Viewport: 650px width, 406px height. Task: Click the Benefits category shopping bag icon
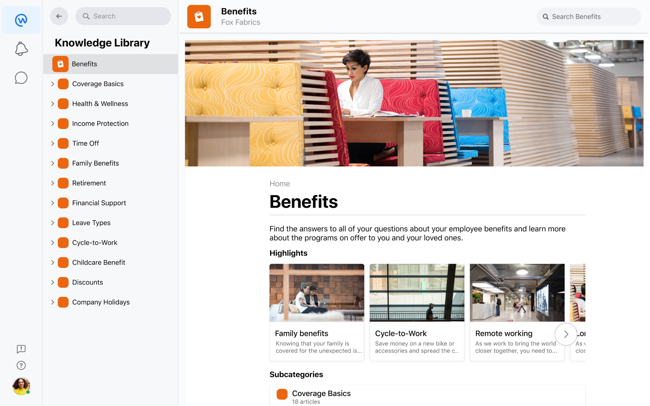60,64
